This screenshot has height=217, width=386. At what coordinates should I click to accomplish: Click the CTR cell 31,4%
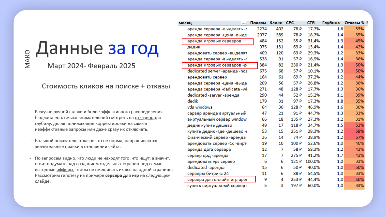click(314, 41)
